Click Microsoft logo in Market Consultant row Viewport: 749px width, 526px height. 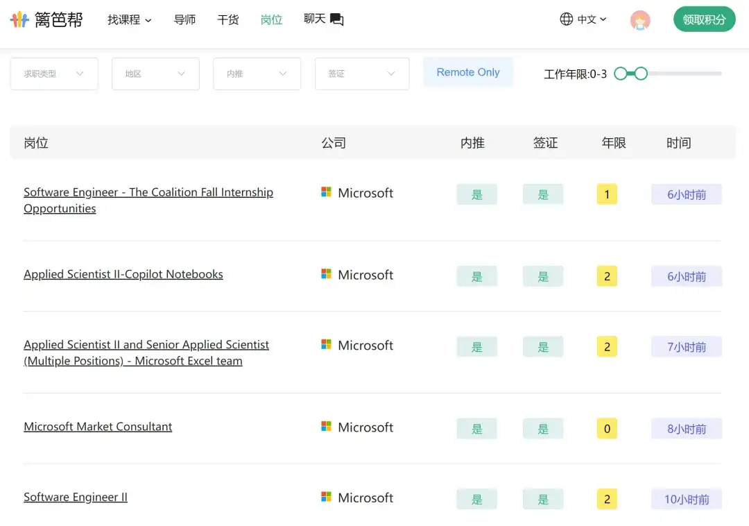(326, 426)
